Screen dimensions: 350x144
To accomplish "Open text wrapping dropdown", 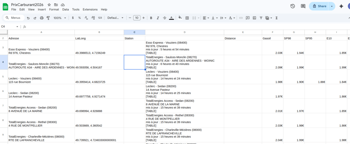I will pos(223,18).
